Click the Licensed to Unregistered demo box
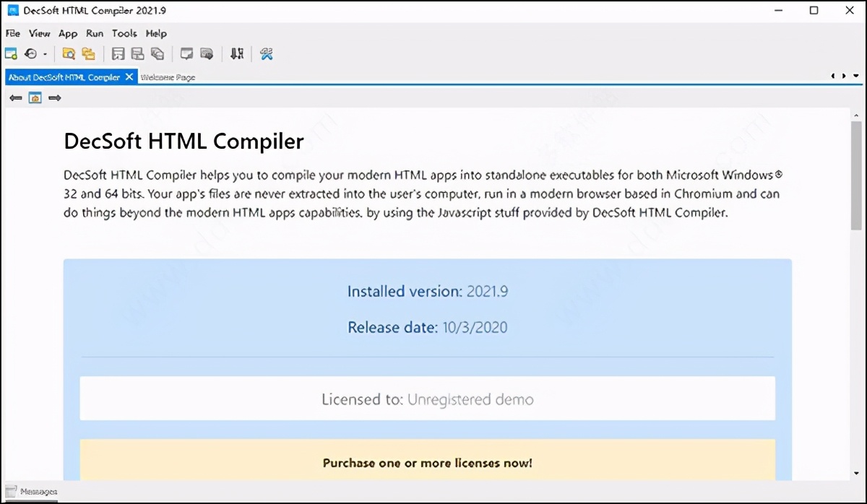Screen dimensions: 867x504 pyautogui.click(x=428, y=399)
